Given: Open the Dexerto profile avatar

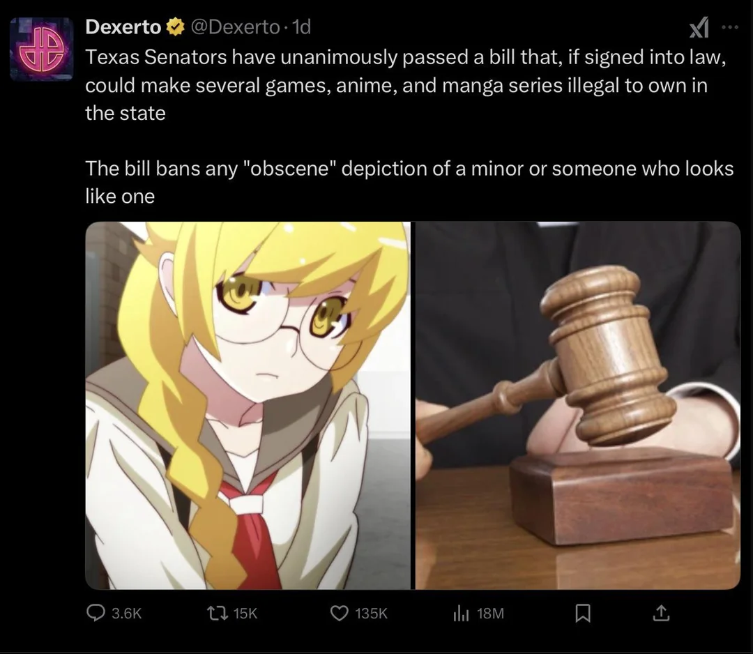Looking at the screenshot, I should point(41,49).
